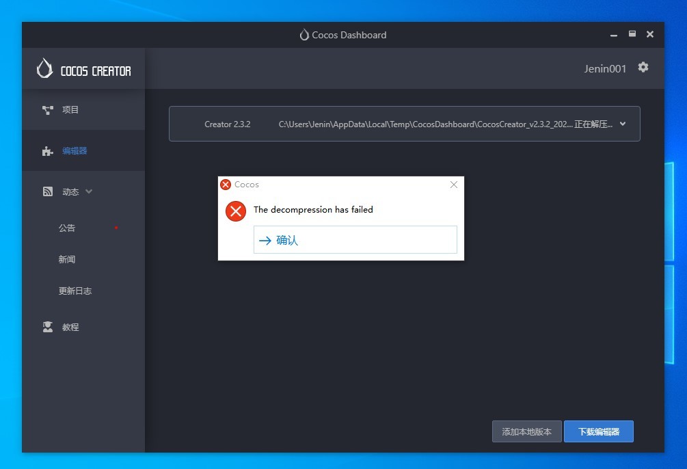
Task: Click the 教程 tutorial icon
Action: coord(47,327)
